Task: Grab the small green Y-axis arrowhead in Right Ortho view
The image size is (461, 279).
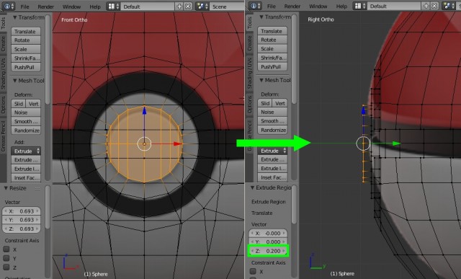Action: coord(396,143)
